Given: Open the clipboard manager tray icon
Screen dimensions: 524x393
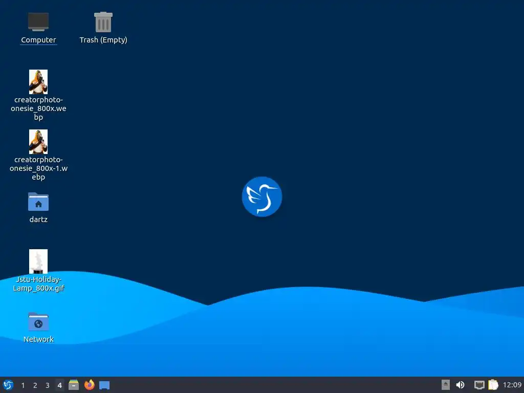Looking at the screenshot, I should (x=493, y=385).
